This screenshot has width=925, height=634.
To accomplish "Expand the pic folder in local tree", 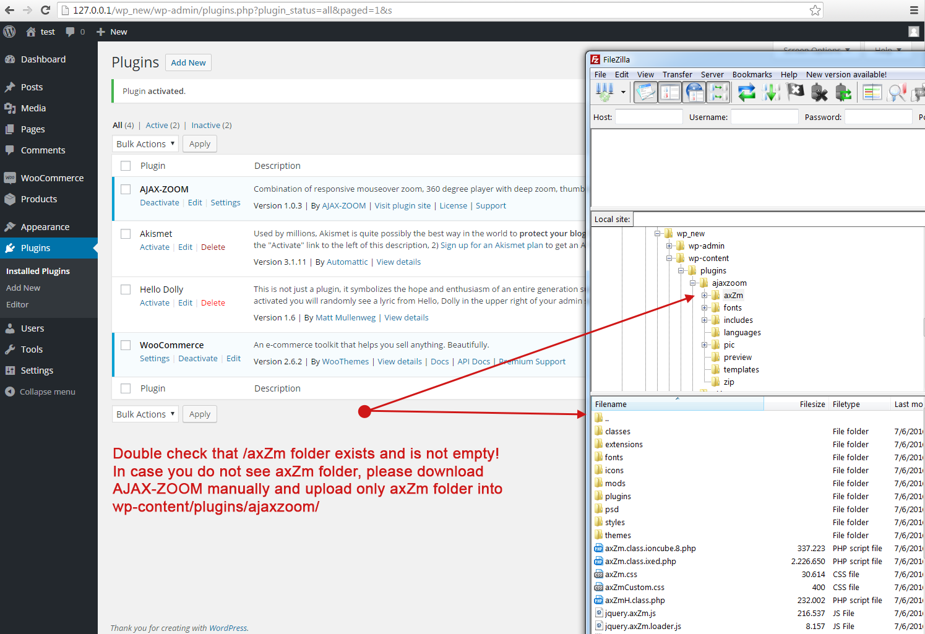I will click(704, 345).
